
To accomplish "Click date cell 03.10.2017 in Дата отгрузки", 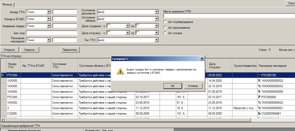I will 220,97.
